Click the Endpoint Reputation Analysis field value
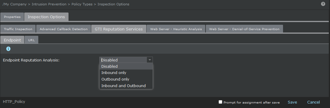330x108 pixels. point(123,60)
